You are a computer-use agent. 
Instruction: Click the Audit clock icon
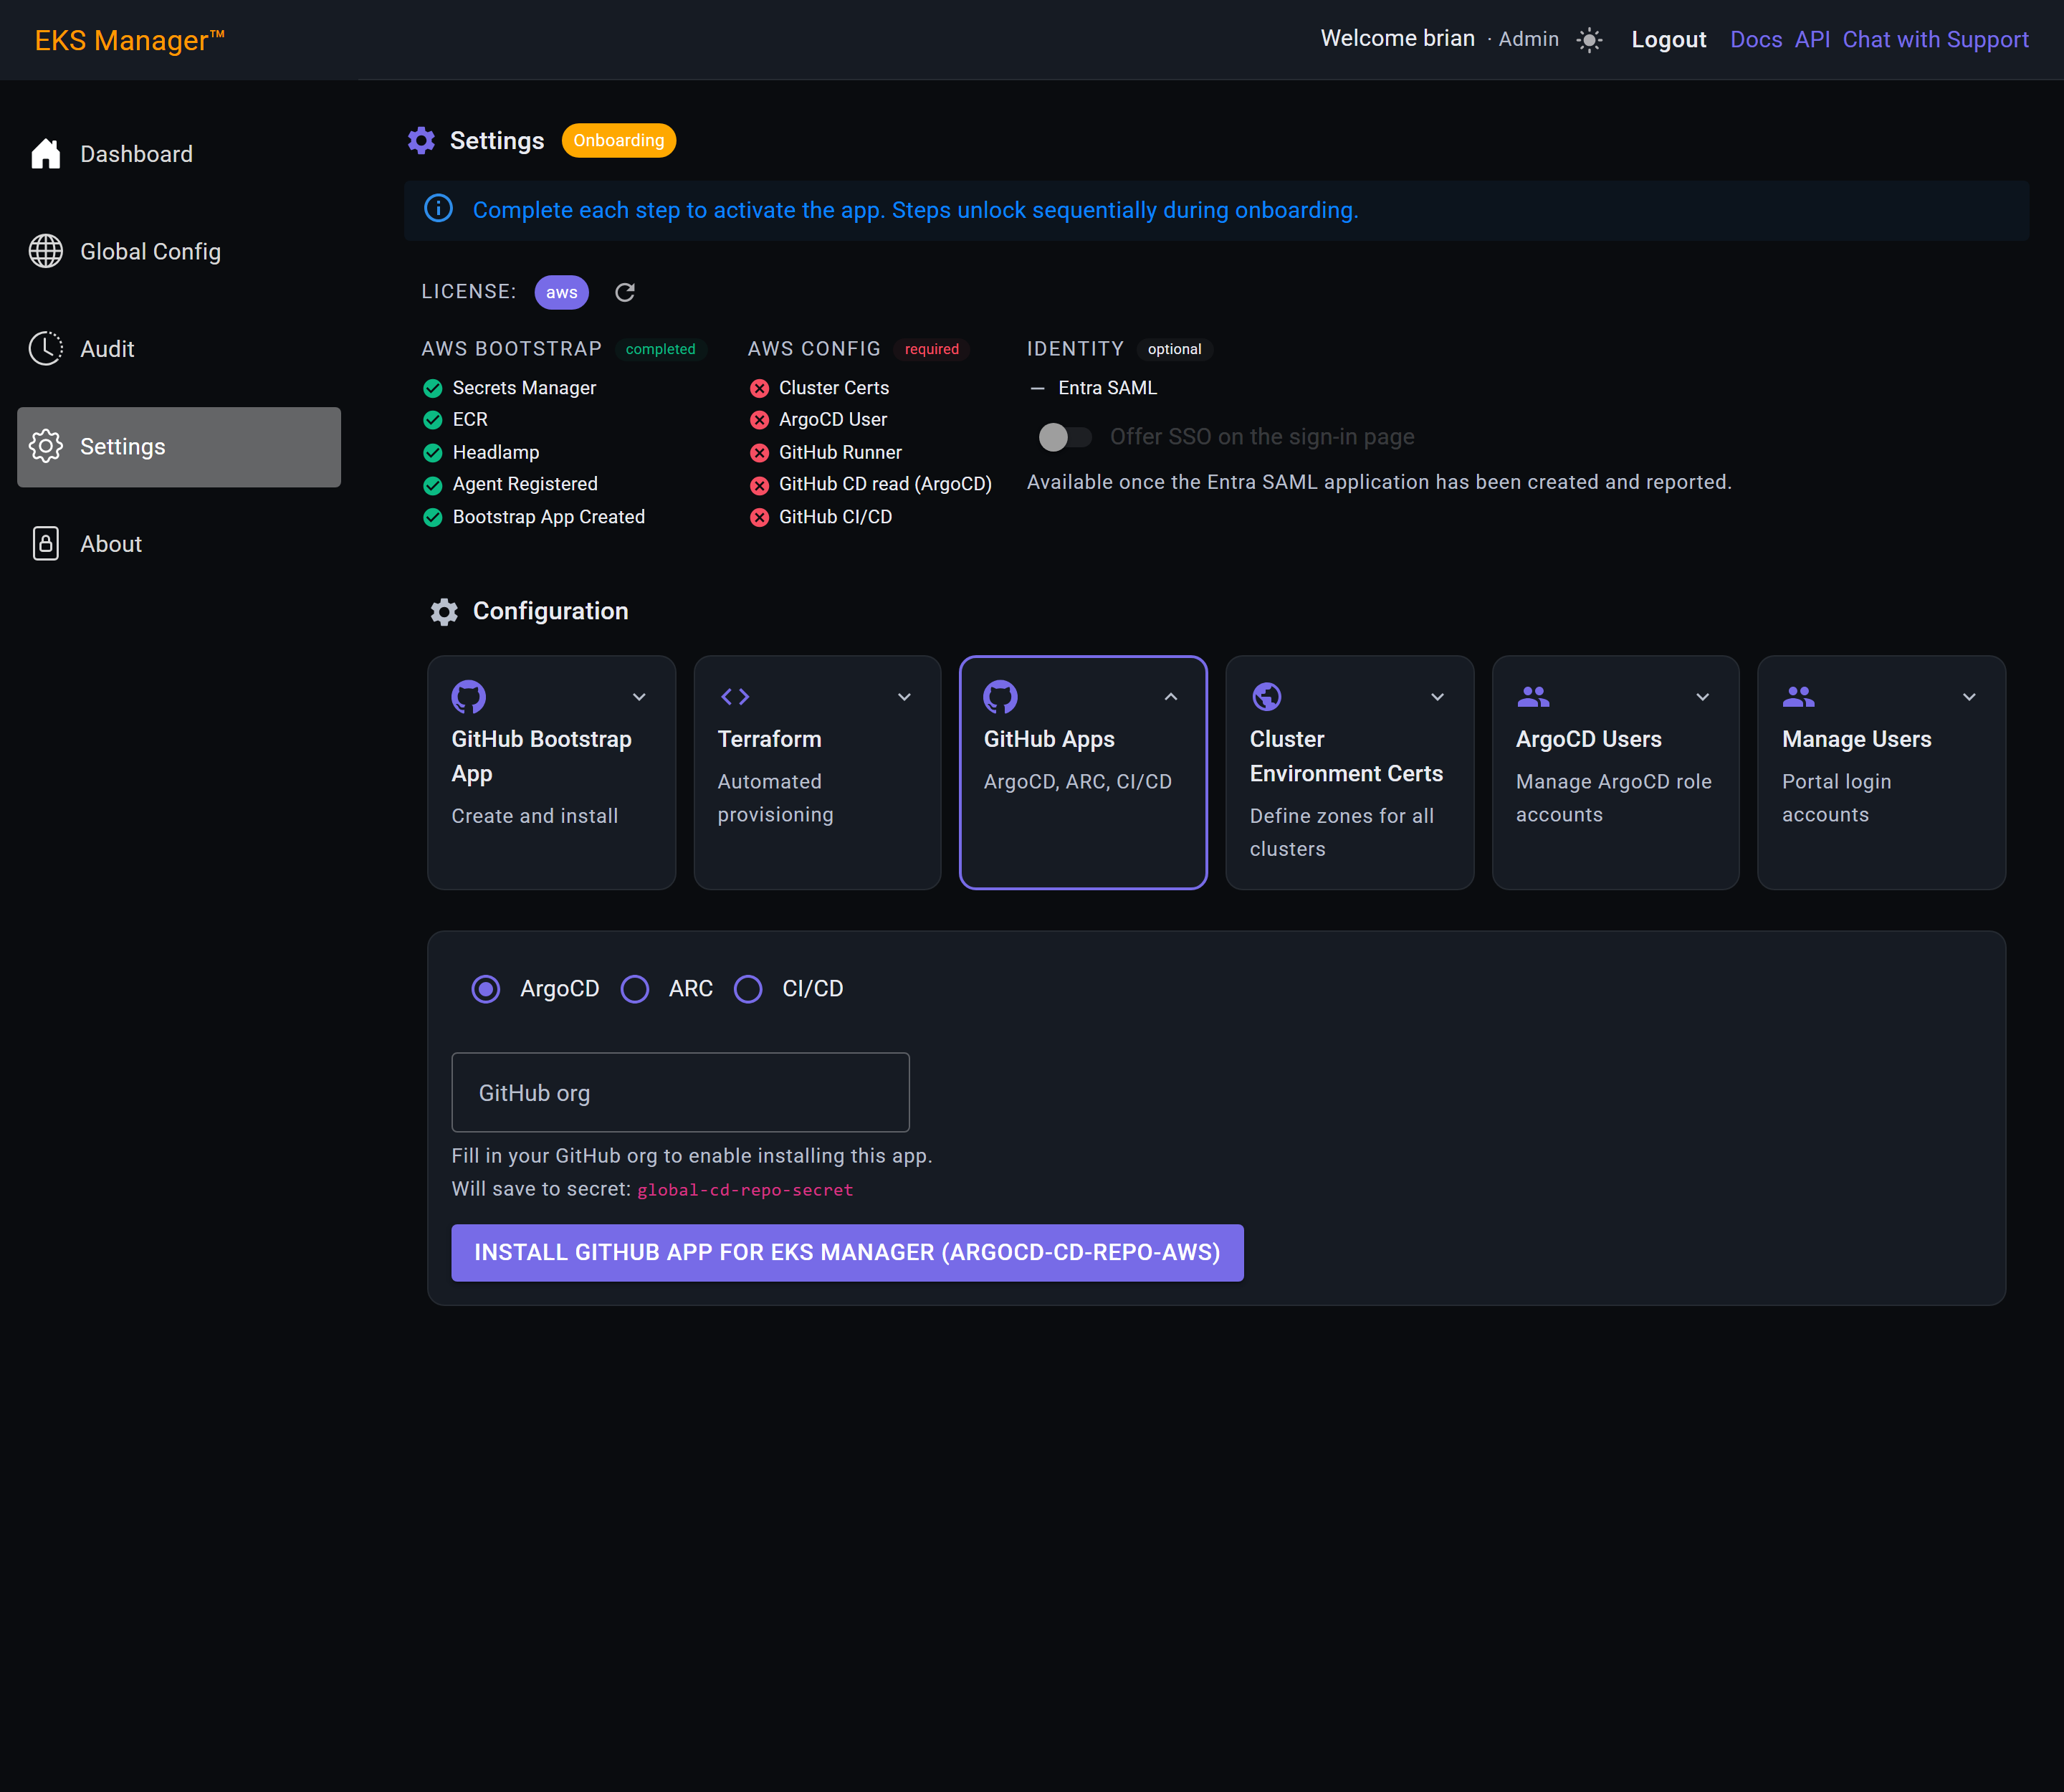(x=46, y=349)
